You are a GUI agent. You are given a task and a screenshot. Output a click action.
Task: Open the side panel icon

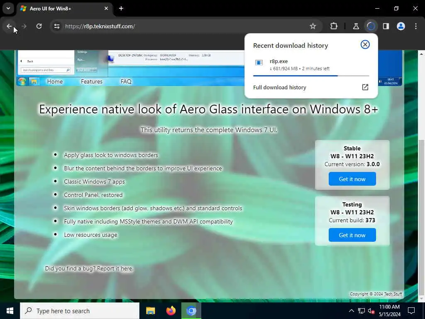(x=386, y=26)
